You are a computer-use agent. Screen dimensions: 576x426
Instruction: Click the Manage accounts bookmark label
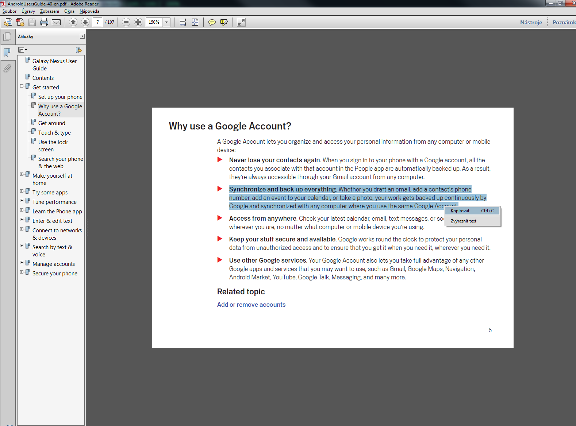pos(54,264)
